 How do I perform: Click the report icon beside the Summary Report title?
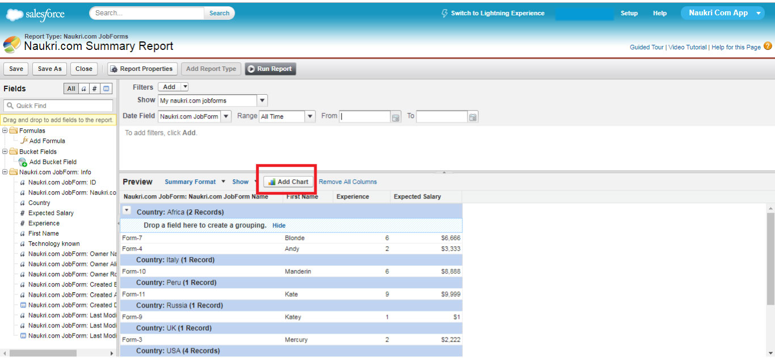(x=12, y=45)
